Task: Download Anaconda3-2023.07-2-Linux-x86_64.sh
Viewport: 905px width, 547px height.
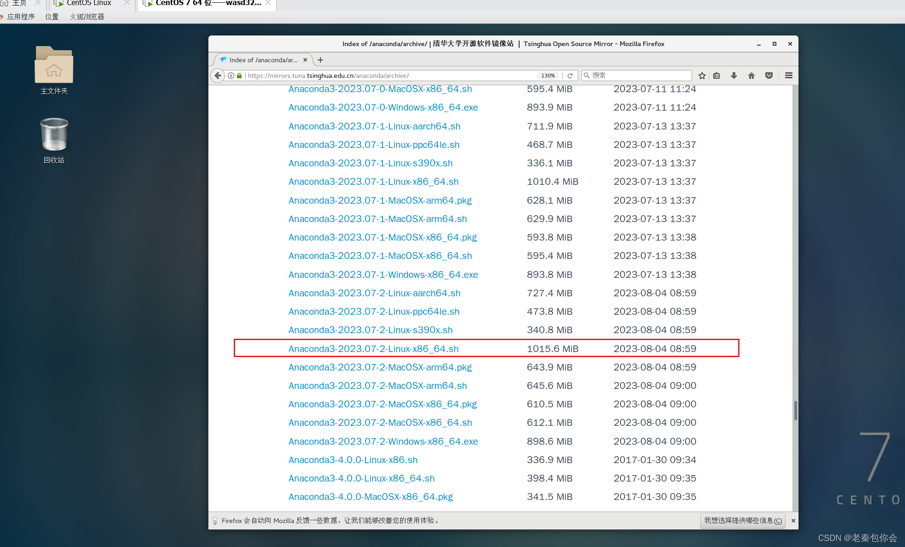Action: point(373,349)
